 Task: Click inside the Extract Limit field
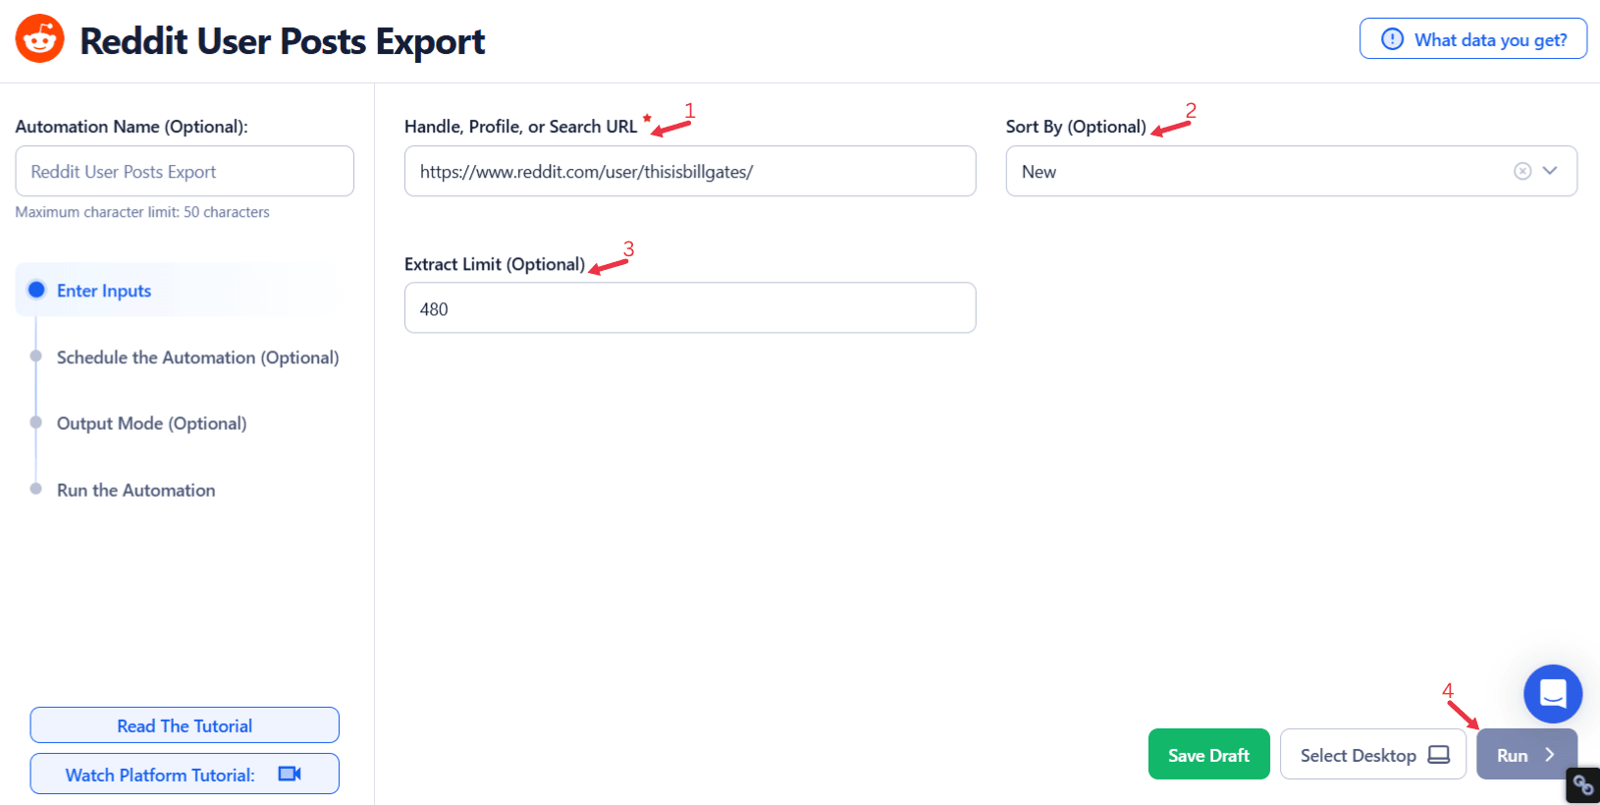click(690, 307)
